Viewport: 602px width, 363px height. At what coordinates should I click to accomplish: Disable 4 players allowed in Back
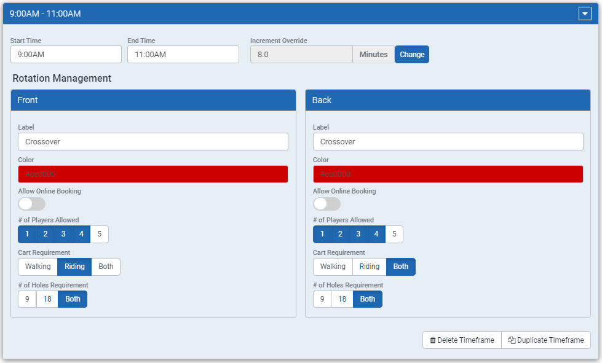click(x=376, y=234)
